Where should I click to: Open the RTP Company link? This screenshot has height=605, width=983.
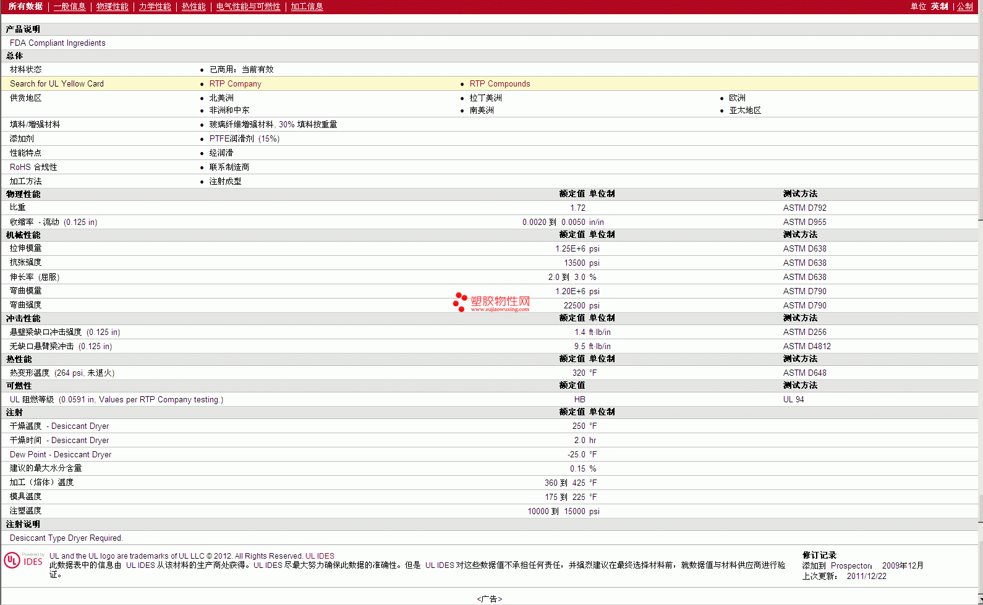[235, 83]
